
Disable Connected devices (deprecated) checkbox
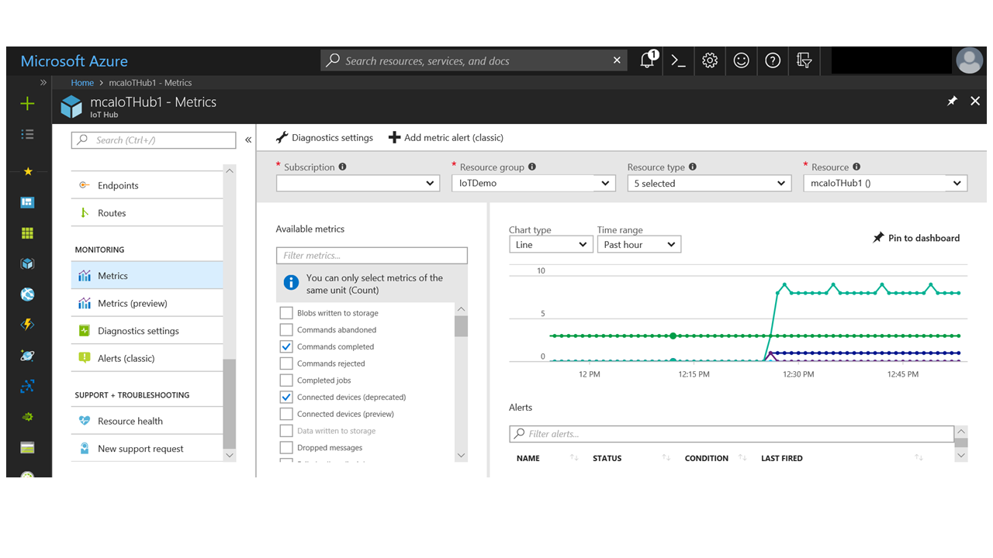286,397
